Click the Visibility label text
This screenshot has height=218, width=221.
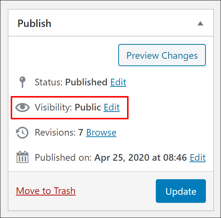pyautogui.click(x=53, y=107)
